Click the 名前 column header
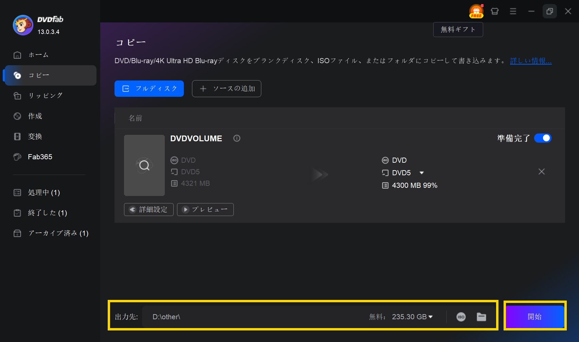The image size is (579, 342). click(135, 118)
